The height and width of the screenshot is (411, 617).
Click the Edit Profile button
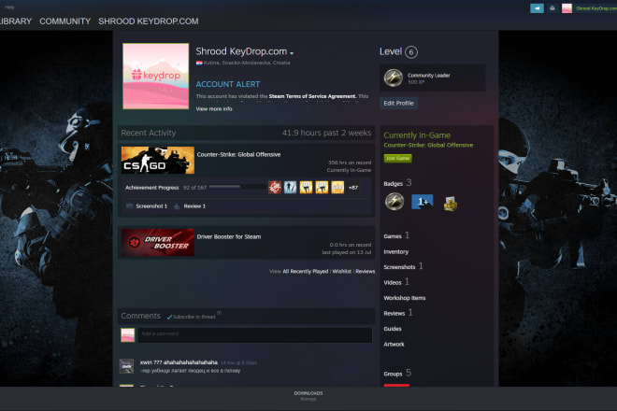pos(398,103)
